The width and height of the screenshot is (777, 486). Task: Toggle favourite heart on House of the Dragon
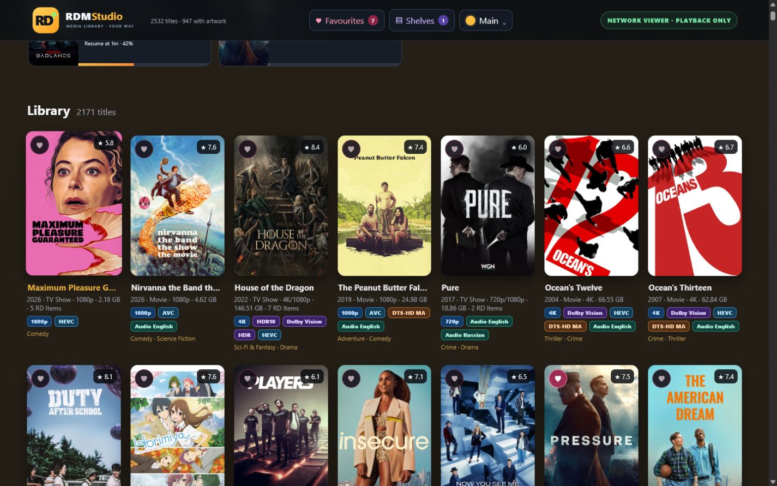click(x=248, y=149)
